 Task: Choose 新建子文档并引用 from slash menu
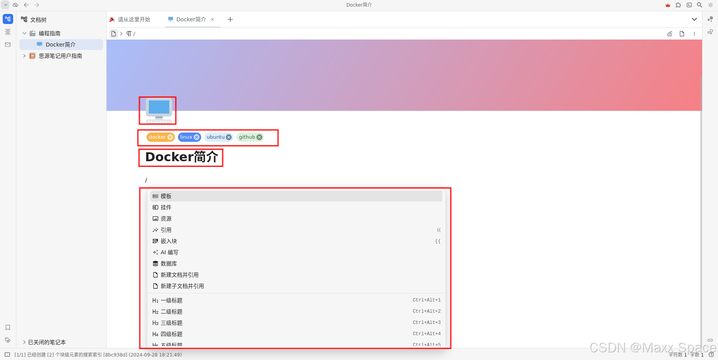coord(296,286)
